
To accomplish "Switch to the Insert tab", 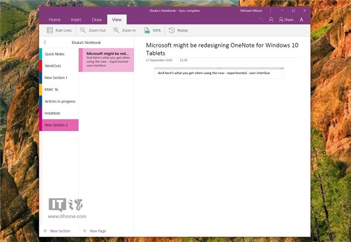I will (76, 20).
